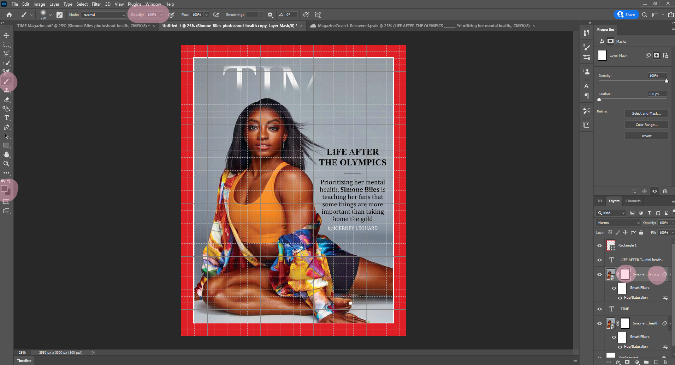Image resolution: width=675 pixels, height=365 pixels.
Task: Open the brush settings panel toggle
Action: click(60, 15)
